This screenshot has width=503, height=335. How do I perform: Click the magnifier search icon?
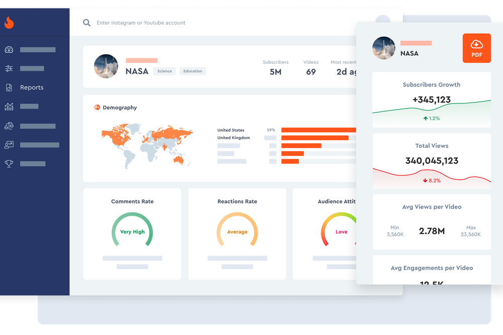[x=87, y=23]
